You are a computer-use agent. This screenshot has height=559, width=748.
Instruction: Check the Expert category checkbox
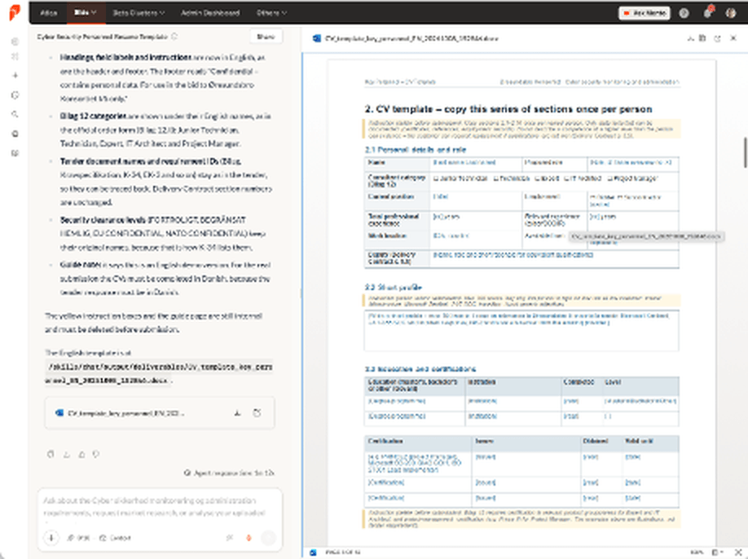(x=537, y=178)
